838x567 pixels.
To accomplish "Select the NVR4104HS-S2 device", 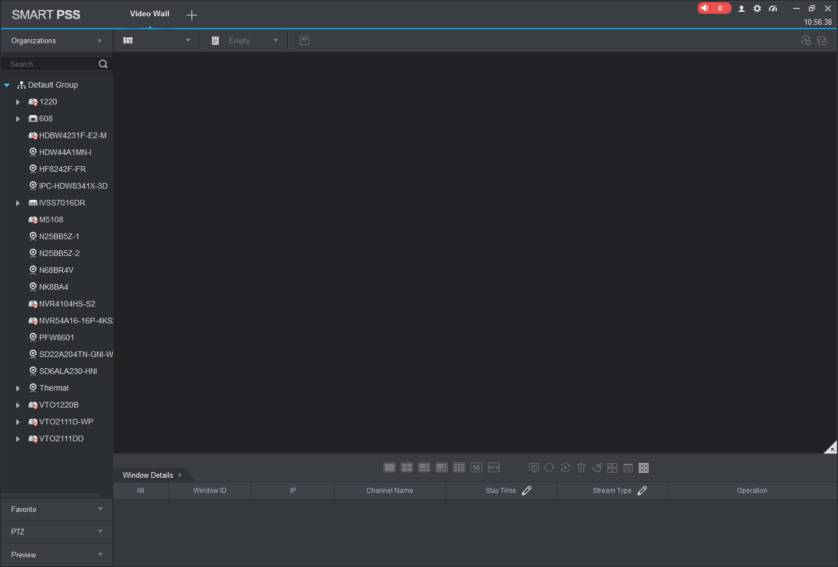I will 62,304.
